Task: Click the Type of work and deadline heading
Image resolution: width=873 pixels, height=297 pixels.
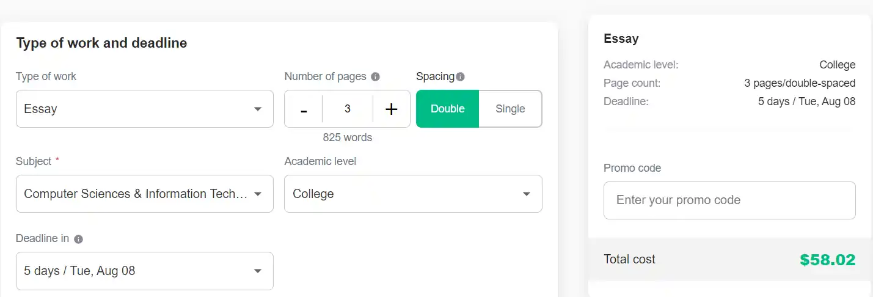Action: pyautogui.click(x=101, y=43)
